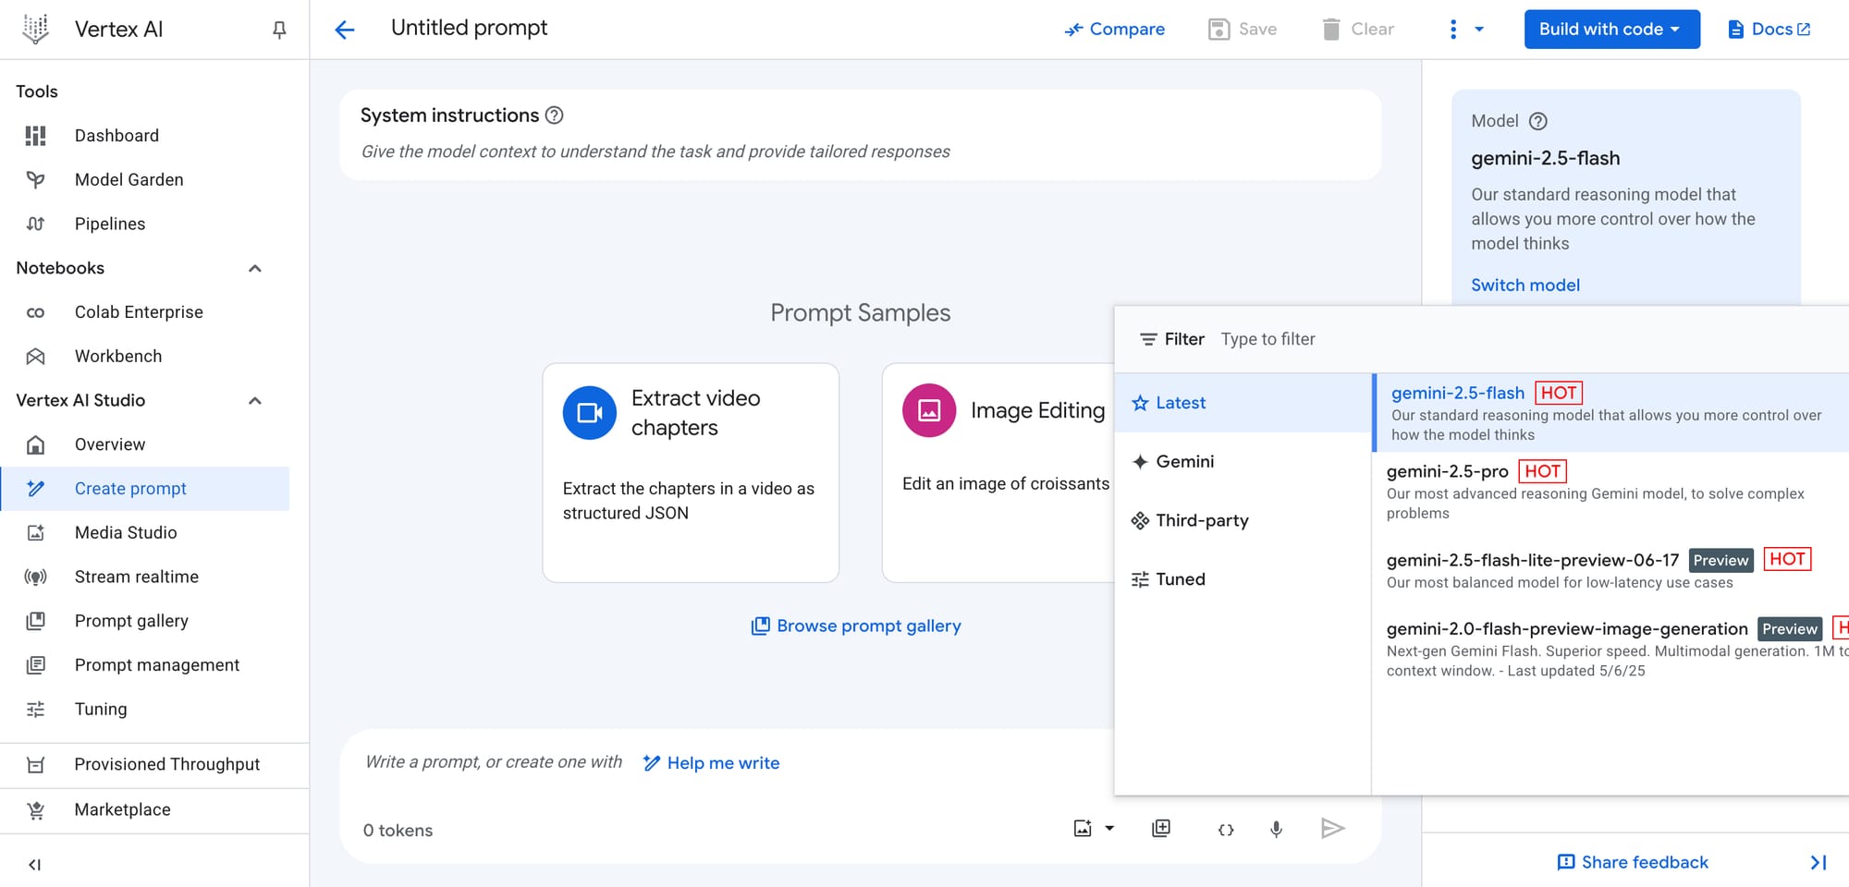Screen dimensions: 1849x887
Task: Collapse the left navigation menu
Action: tap(35, 865)
